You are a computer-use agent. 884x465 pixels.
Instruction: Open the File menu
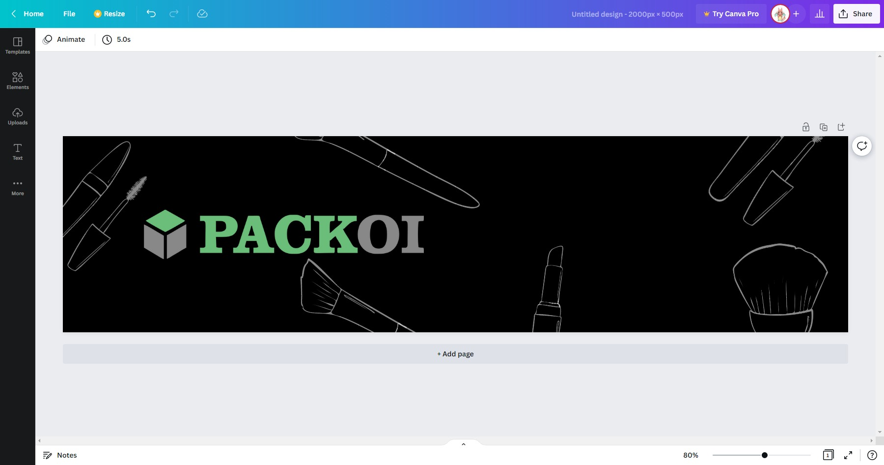point(69,14)
